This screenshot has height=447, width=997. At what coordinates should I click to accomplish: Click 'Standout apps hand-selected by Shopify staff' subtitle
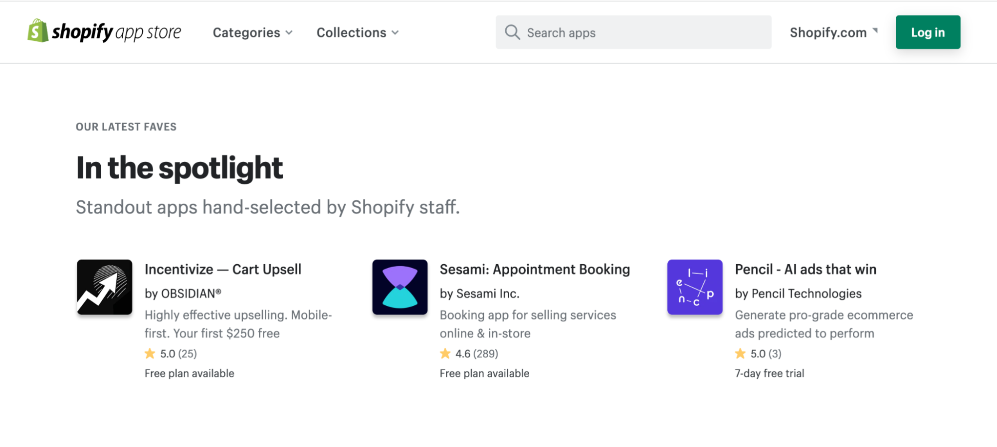(x=268, y=207)
